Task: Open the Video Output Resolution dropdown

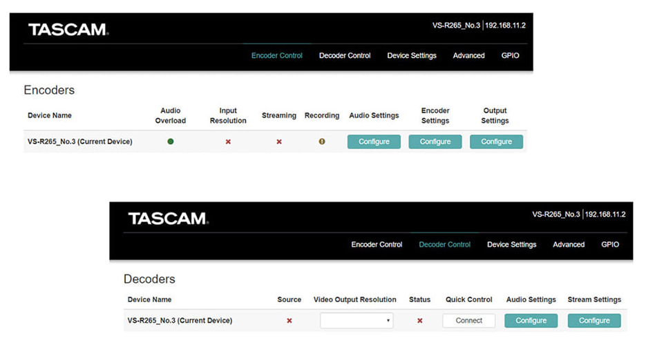Action: [x=357, y=321]
